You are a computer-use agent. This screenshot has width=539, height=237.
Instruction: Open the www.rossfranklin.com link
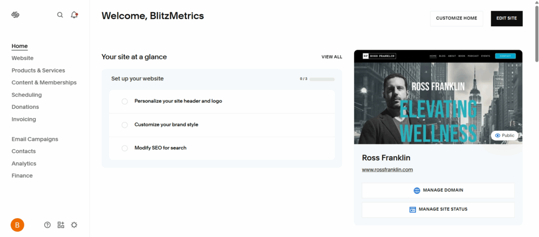pos(387,170)
